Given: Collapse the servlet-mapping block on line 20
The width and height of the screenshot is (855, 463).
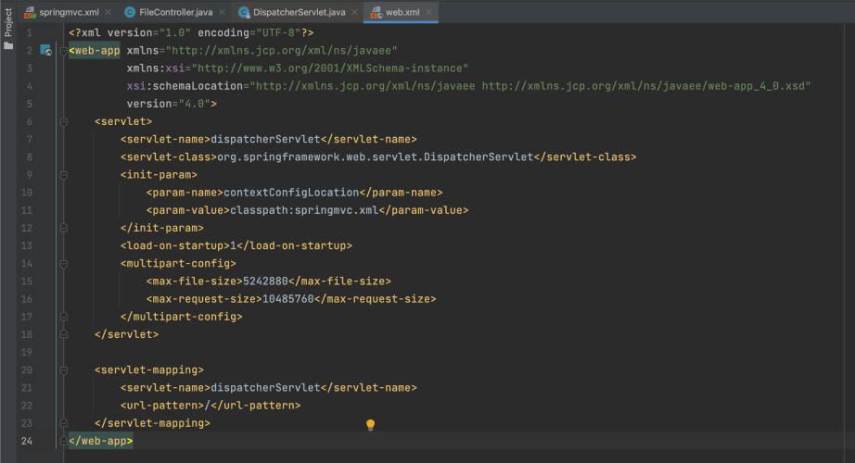Looking at the screenshot, I should coord(63,369).
